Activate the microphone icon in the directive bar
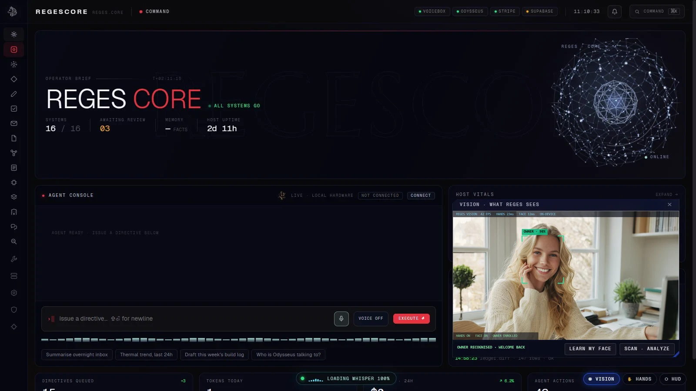Image resolution: width=696 pixels, height=391 pixels. 341,318
